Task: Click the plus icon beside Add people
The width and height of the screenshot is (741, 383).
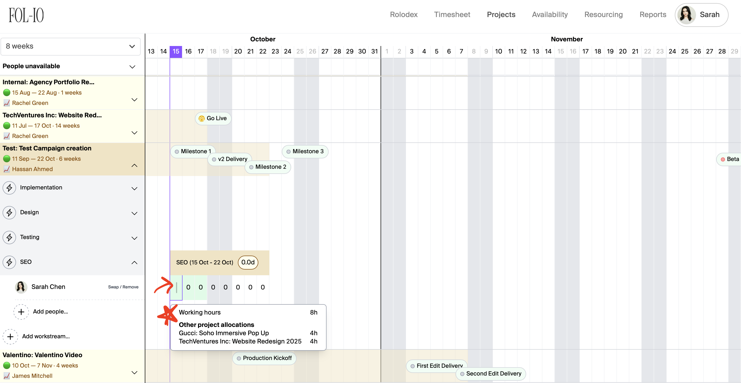Action: pos(21,312)
